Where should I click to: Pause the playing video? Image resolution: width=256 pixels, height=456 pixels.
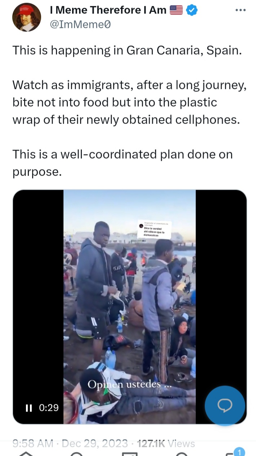[29, 408]
